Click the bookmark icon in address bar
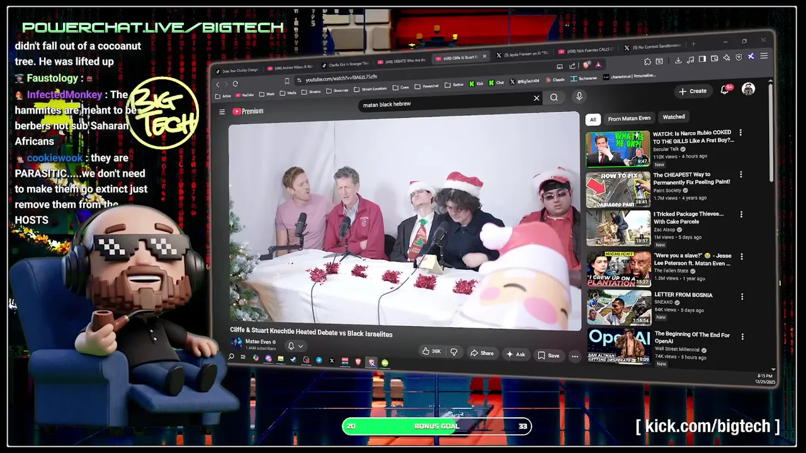806x453 pixels. point(287,81)
